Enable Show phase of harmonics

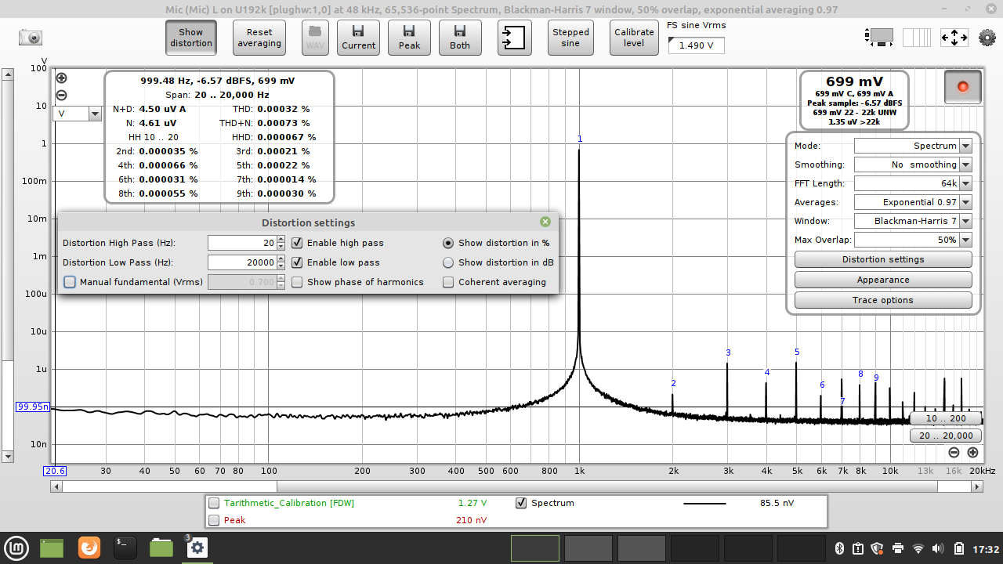click(297, 282)
